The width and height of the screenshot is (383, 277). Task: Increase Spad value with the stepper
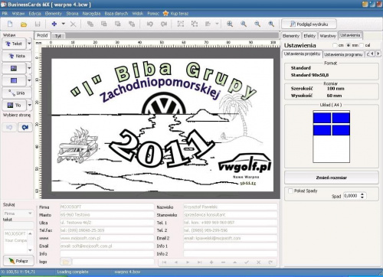click(362, 194)
